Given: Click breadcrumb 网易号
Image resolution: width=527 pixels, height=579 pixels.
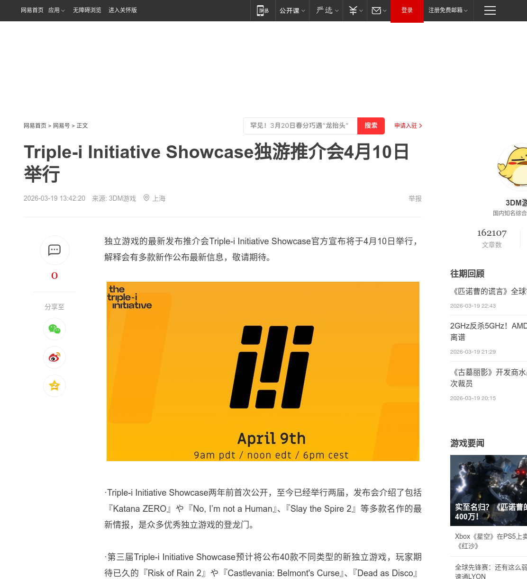Looking at the screenshot, I should 62,126.
